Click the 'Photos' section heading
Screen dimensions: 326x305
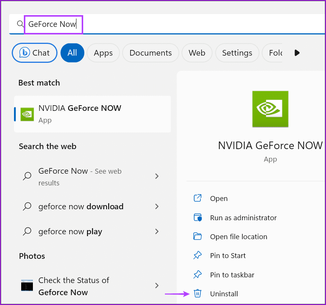tap(32, 256)
